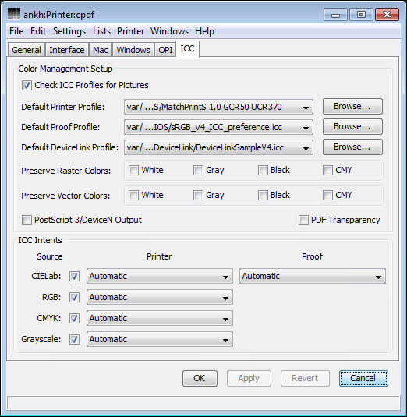Open Default DeviceLink Profile dropdown
Viewport: 407px width, 417px height.
pos(218,147)
